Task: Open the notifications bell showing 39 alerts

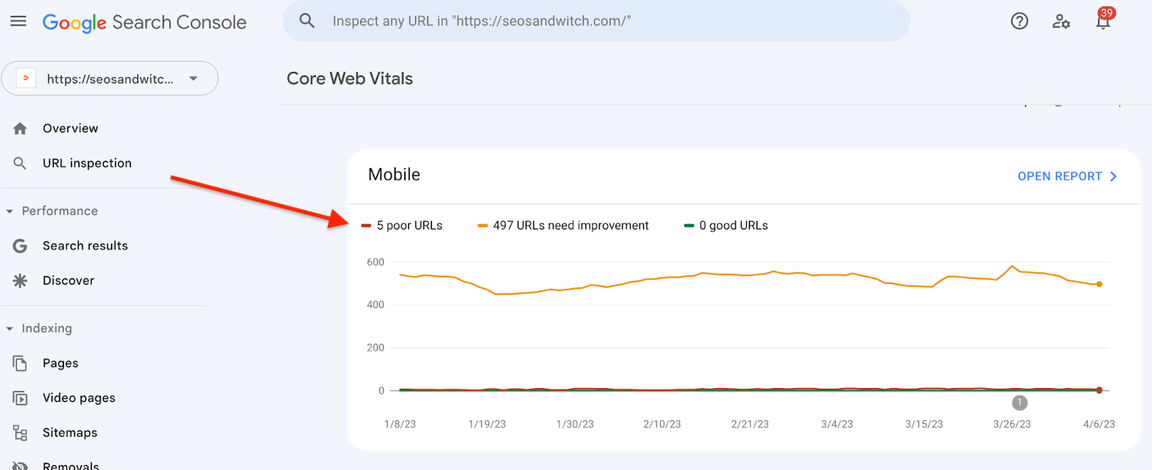Action: (x=1102, y=22)
